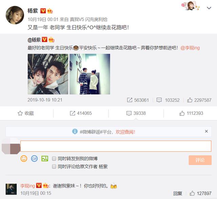Add the post to 收藏 favorites
The image size is (217, 199).
coord(26,113)
